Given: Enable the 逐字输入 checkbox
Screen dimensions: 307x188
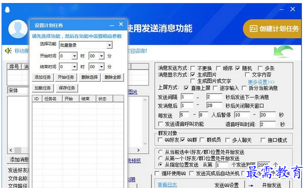Looking at the screenshot, I should pos(215,88).
